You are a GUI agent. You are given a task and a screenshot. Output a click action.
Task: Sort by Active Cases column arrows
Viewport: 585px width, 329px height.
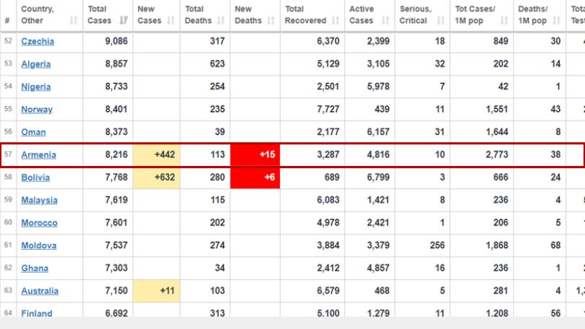[386, 20]
